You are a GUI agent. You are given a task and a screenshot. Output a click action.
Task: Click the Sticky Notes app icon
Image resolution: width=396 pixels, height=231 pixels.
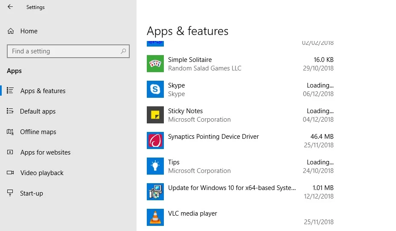[x=155, y=115]
